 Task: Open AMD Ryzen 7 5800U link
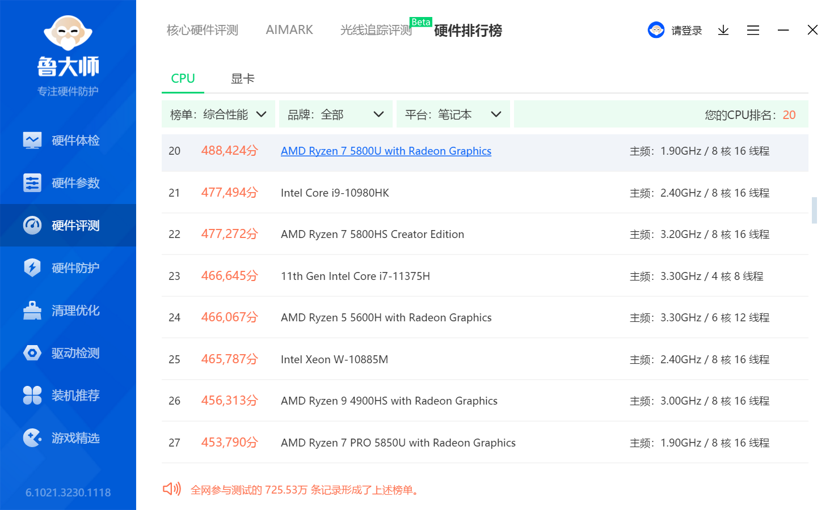(386, 151)
